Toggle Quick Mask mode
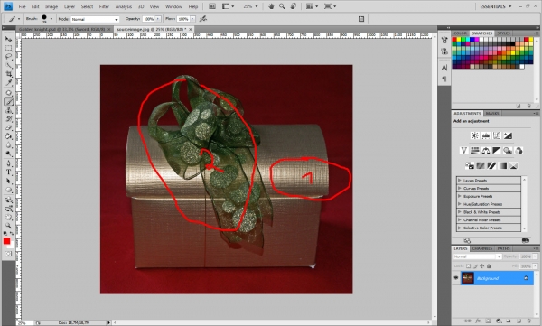Image resolution: width=542 pixels, height=326 pixels. 8,254
